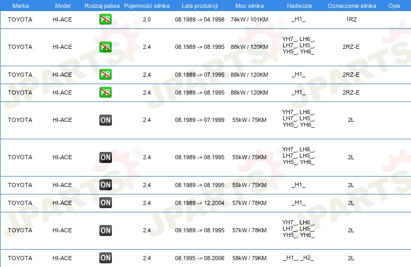411x267 pixels.
Task: Select the YH7_, LH6_ body cell in the 09.1989 row
Action: pyautogui.click(x=299, y=229)
